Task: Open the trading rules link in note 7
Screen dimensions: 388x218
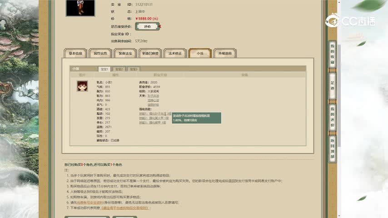Action: [125, 208]
